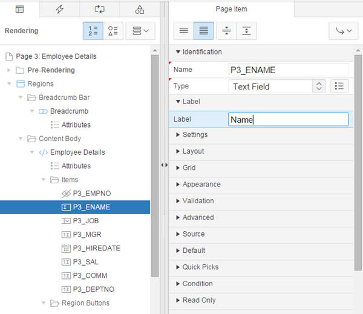Screen dimensions: 363x314
Task: Click the Items folder icon
Action: tap(54, 180)
